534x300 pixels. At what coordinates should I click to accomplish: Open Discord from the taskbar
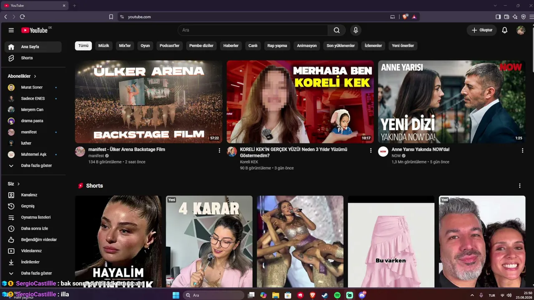pyautogui.click(x=362, y=295)
